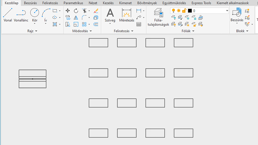Activate the Scale tool
The height and width of the screenshot is (145, 258).
click(x=76, y=24)
